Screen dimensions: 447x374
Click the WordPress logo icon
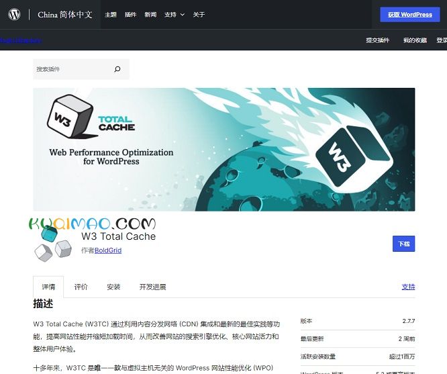14,14
